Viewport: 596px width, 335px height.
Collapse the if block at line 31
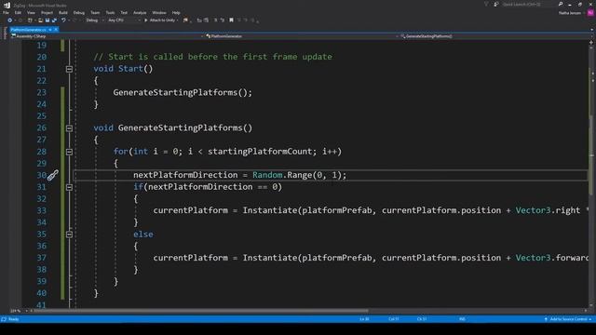click(x=69, y=187)
